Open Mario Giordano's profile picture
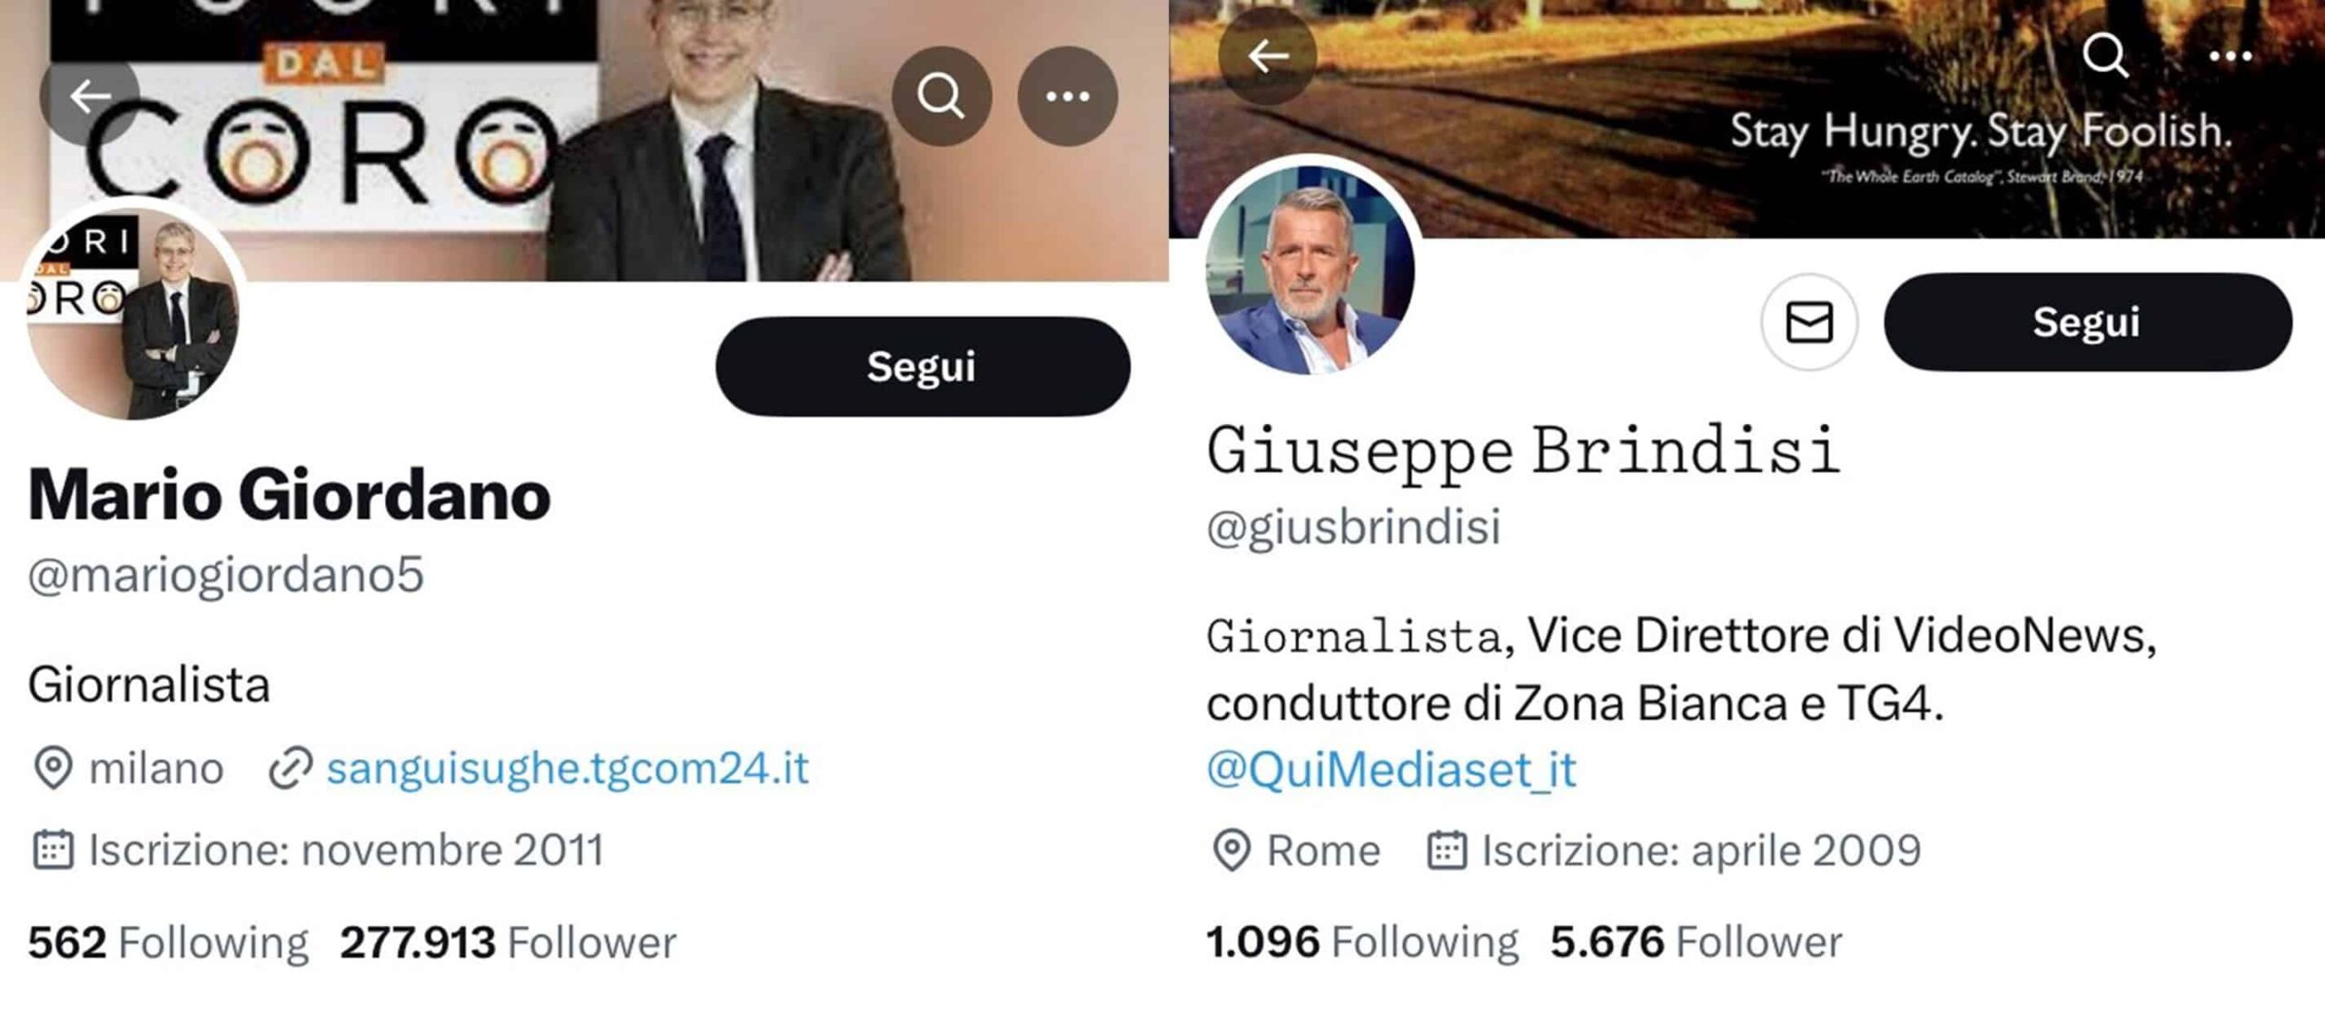The height and width of the screenshot is (1015, 2325). click(x=134, y=312)
